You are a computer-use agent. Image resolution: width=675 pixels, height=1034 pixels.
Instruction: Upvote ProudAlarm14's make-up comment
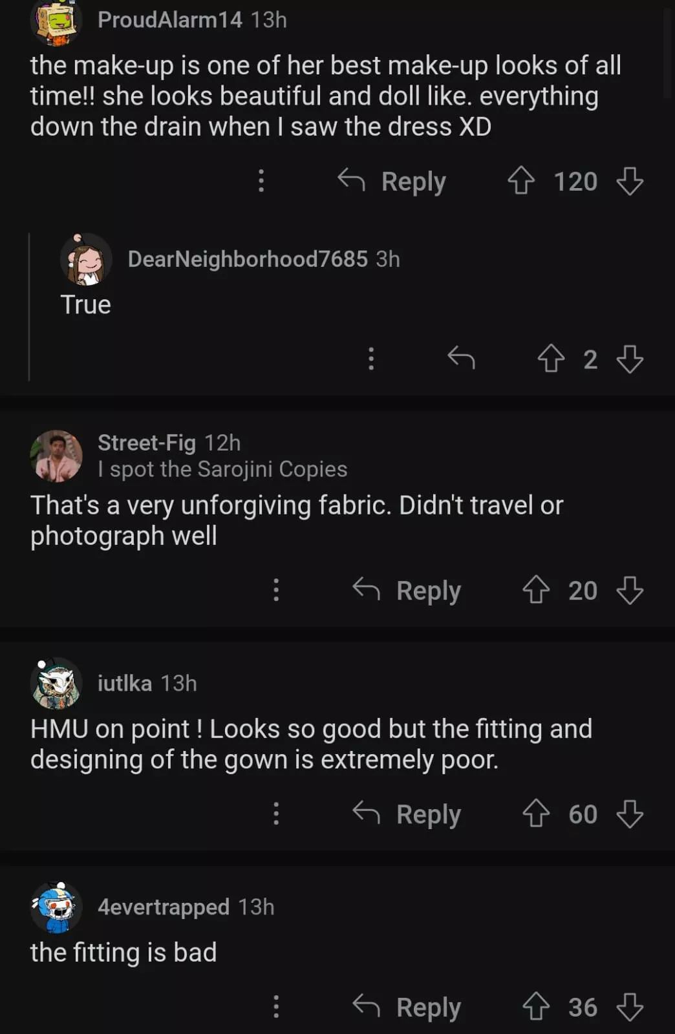tap(520, 181)
